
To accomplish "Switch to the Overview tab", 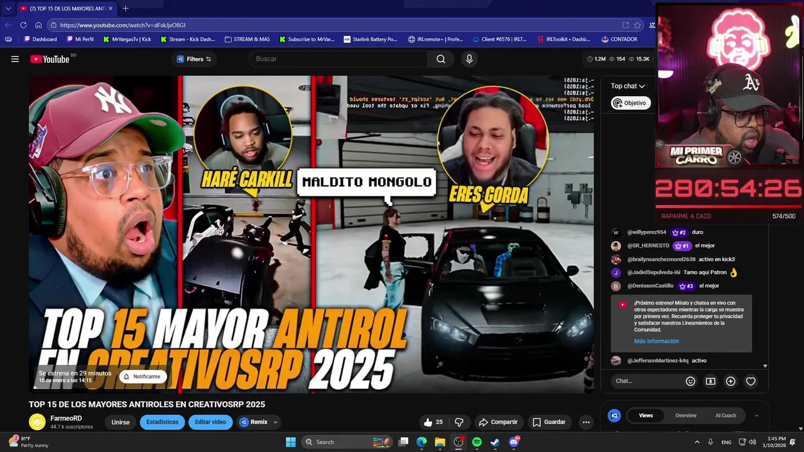I will 685,416.
